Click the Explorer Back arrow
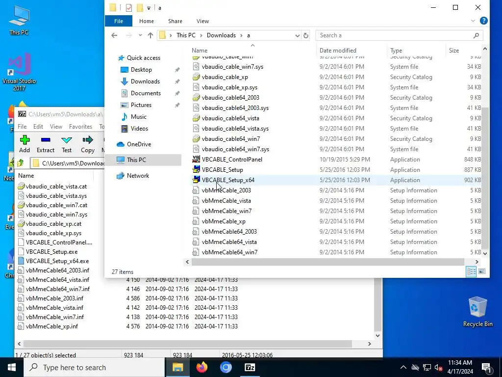 pyautogui.click(x=114, y=35)
